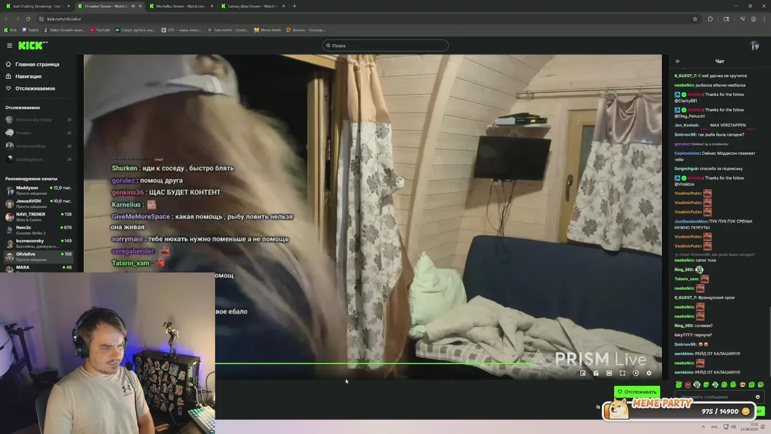This screenshot has height=434, width=771.
Task: Click the green Отслеживать follow button
Action: (x=637, y=392)
